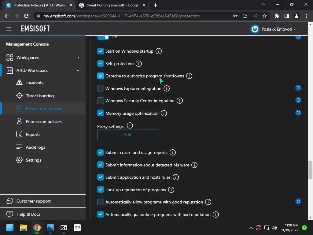Show info for Proxy settings
313x235 pixels.
[x=130, y=126]
